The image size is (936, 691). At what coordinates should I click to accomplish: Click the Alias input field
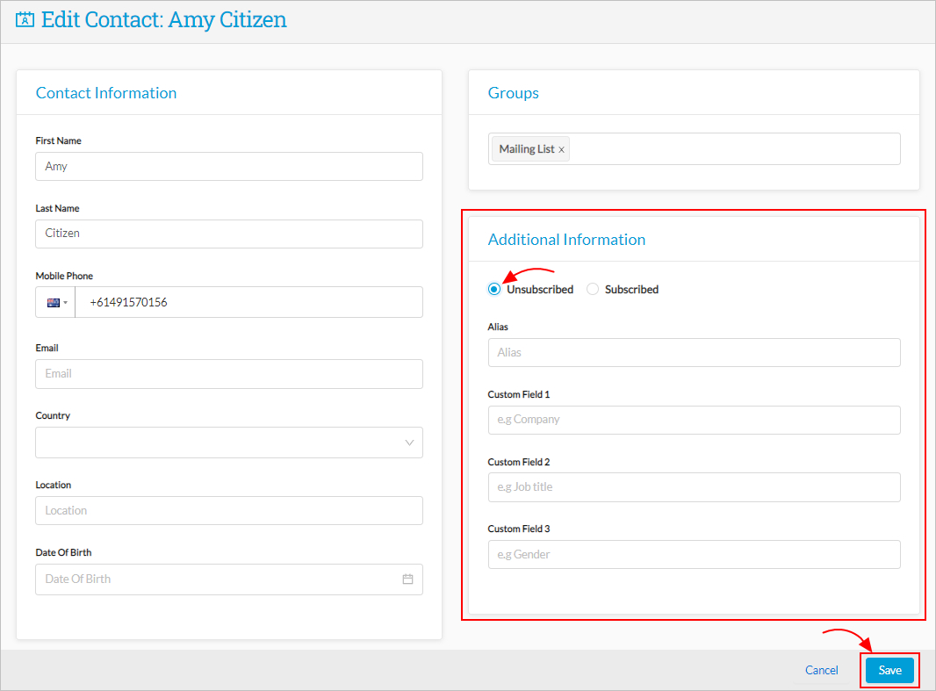(695, 353)
